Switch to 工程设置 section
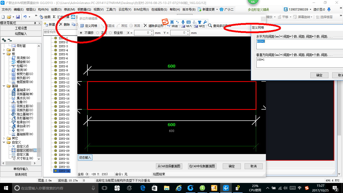This screenshot has width=343, height=193. click(x=21, y=28)
